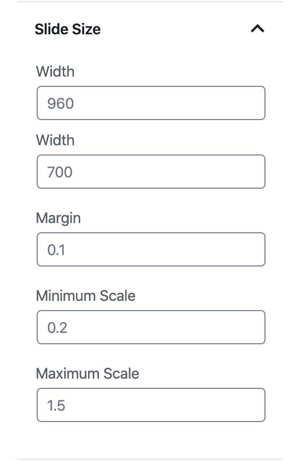Screen dimensions: 293x461
Task: Click the Minimum Scale label
Action: [x=86, y=296]
